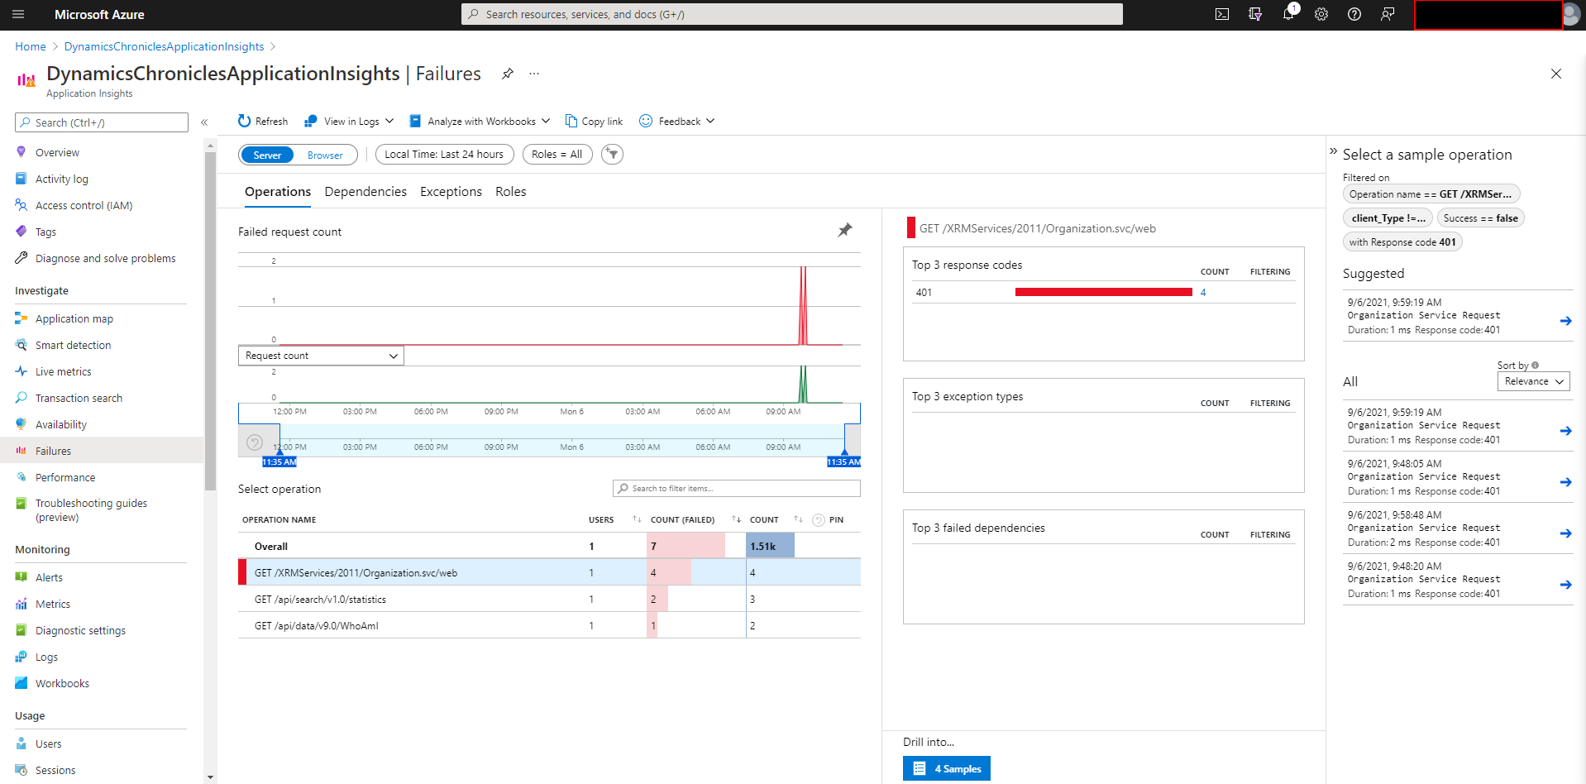Select GET /api/data/v9.0/WhoAmI operation row
Screen dimensions: 1586x784
[549, 625]
